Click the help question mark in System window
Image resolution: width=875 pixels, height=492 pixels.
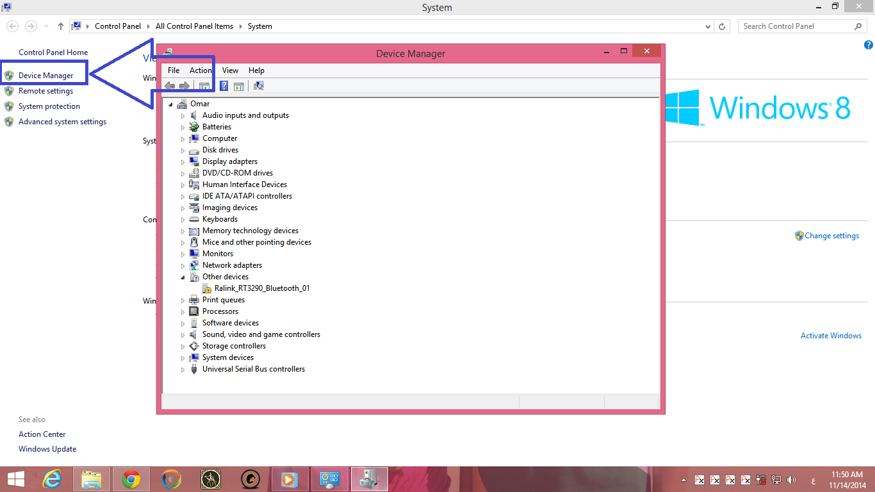click(868, 45)
